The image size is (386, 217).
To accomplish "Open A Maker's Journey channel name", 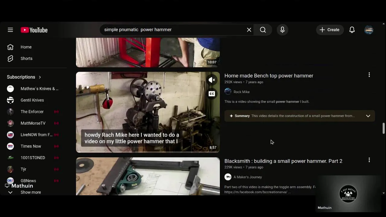I will 248,177.
